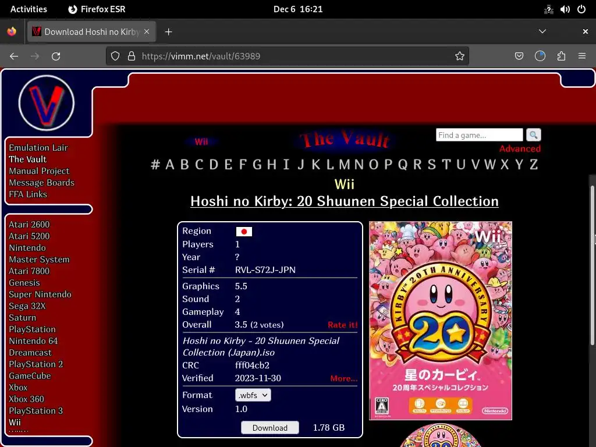Open the Advanced search link
Image resolution: width=596 pixels, height=447 pixels.
[520, 148]
